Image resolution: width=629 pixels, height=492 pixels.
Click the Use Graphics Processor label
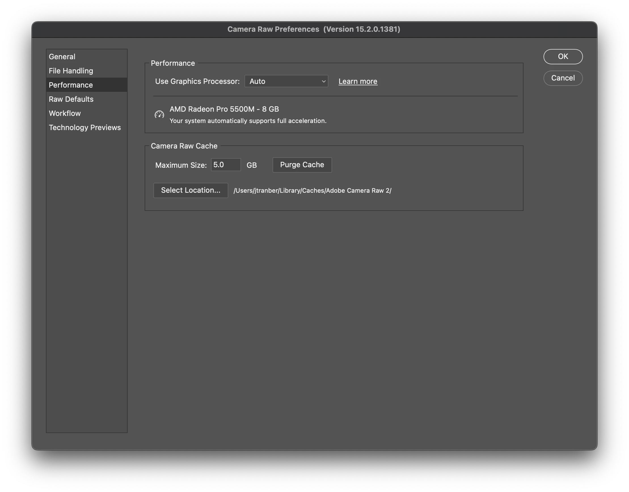pyautogui.click(x=197, y=82)
